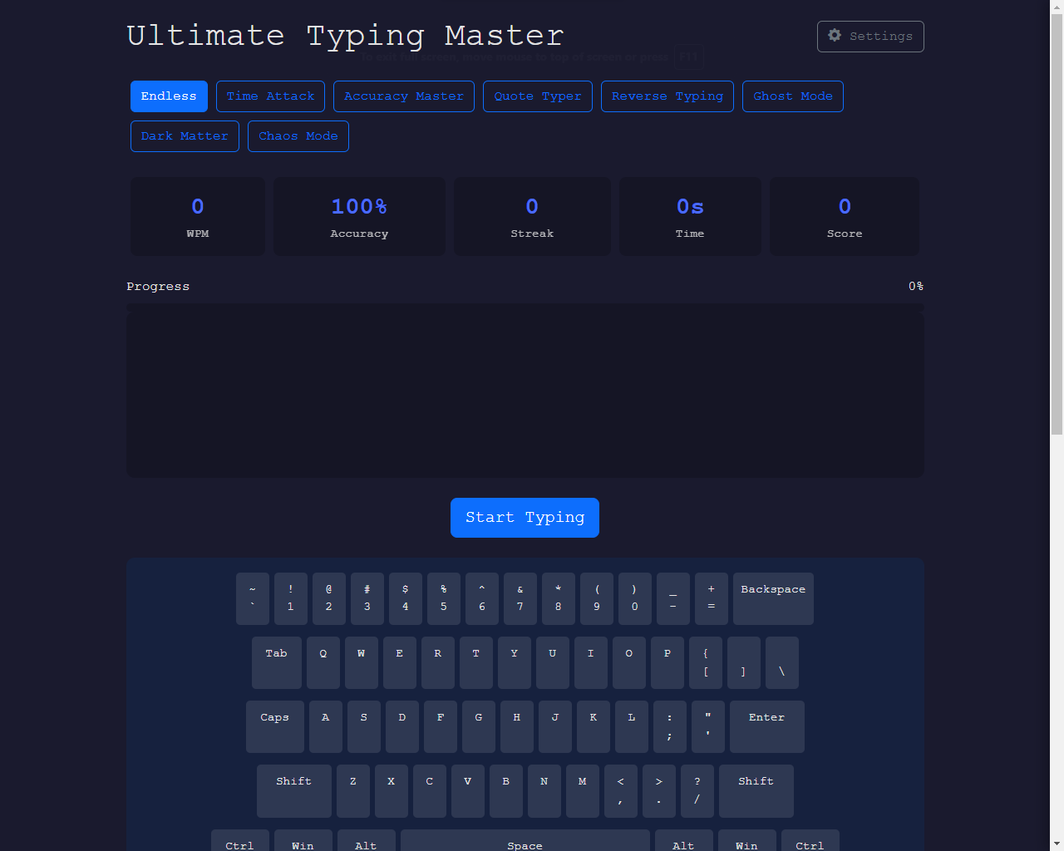Click the 6 / ^ key

[482, 598]
